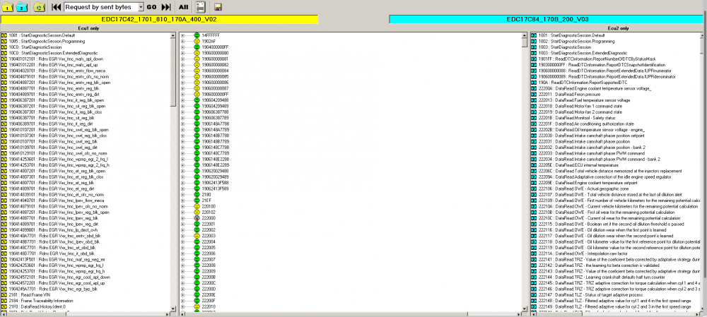This screenshot has height=317, width=707.
Task: Click the Ecu2 only column header
Action: 618,28
